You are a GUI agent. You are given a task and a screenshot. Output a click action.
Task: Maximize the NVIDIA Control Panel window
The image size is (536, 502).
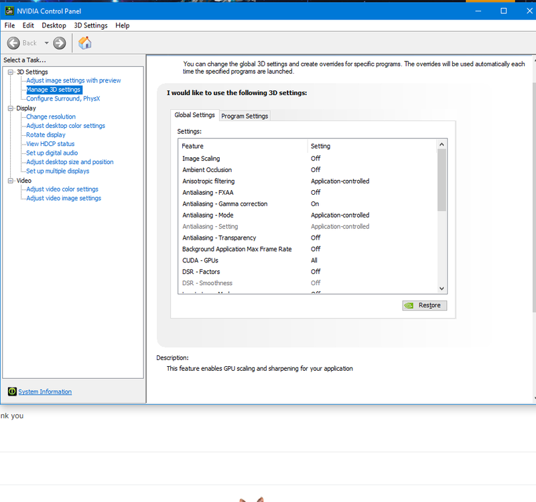point(504,11)
